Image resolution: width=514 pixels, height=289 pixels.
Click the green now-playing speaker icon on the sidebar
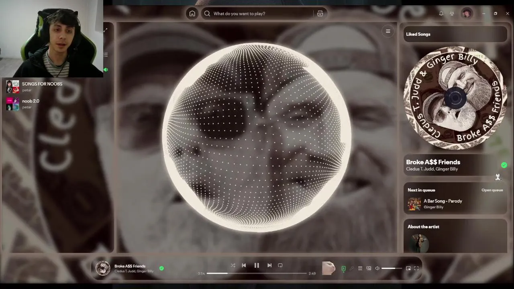tap(106, 70)
